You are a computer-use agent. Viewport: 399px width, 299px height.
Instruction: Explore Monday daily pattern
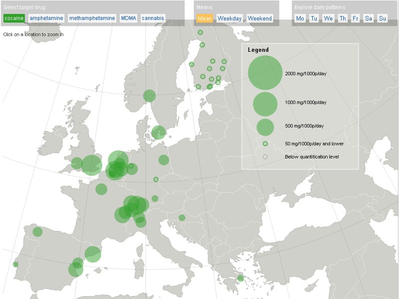[x=300, y=18]
